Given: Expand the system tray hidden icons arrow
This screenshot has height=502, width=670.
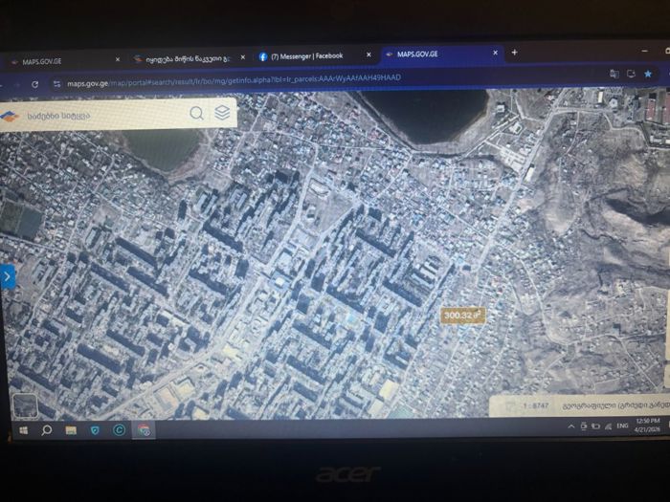Looking at the screenshot, I should pyautogui.click(x=572, y=427).
